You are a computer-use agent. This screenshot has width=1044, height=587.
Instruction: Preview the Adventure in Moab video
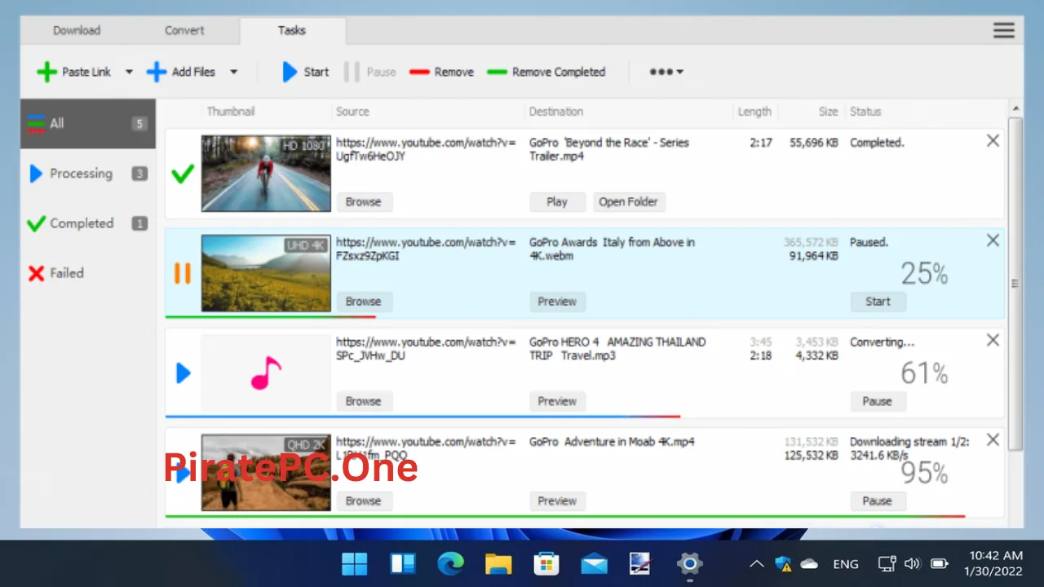coord(557,501)
